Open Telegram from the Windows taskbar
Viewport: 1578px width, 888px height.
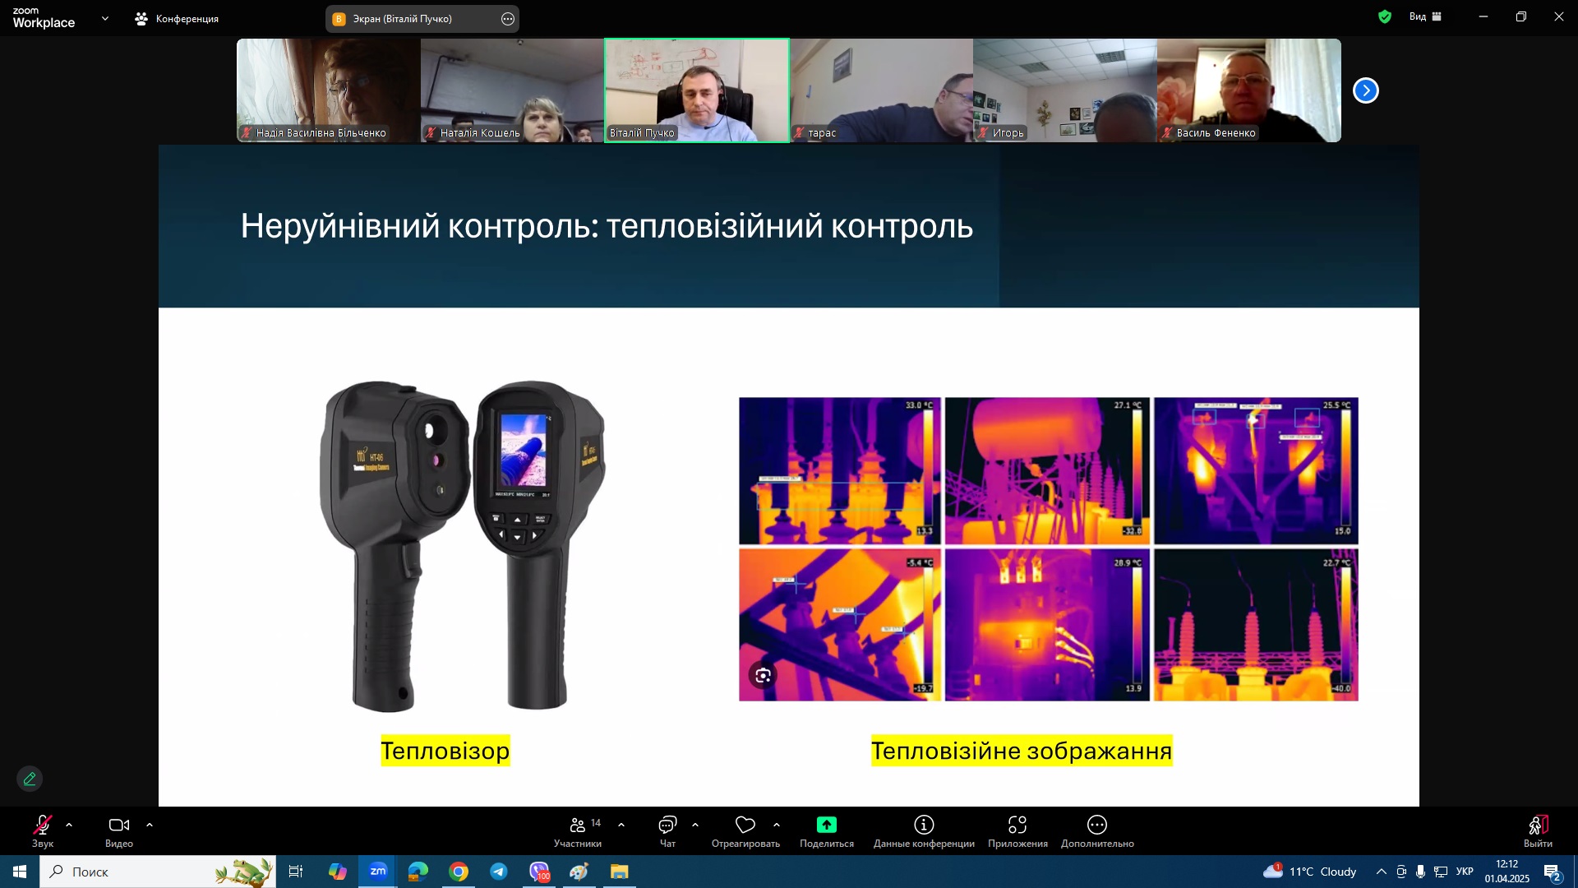[499, 872]
